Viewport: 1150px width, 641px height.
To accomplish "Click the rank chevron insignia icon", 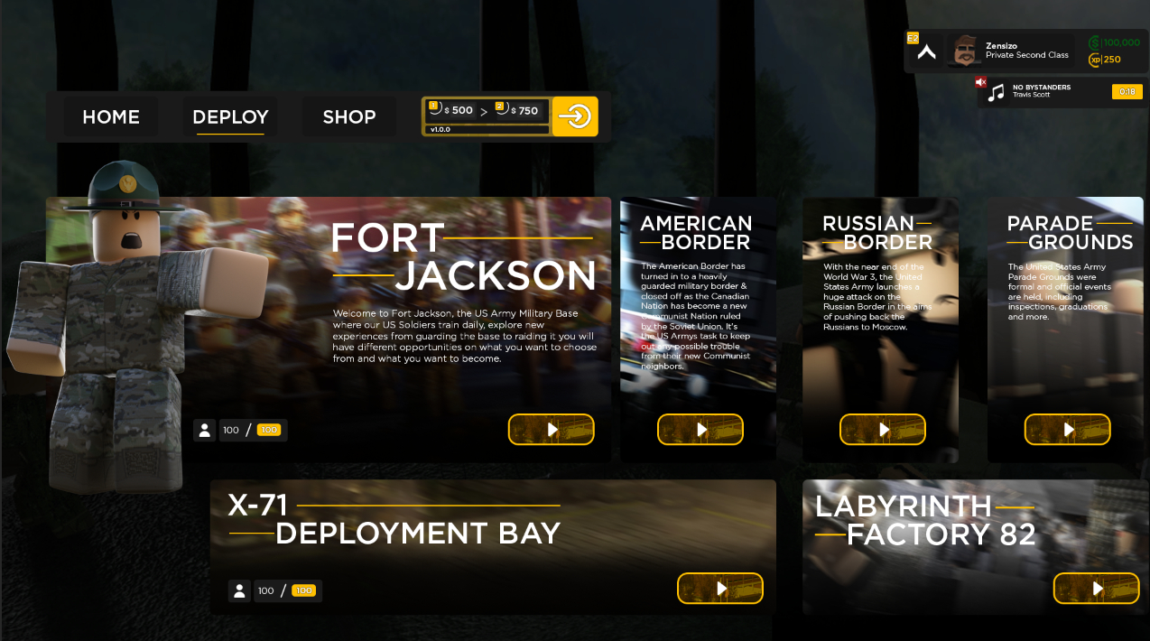I will pos(926,52).
